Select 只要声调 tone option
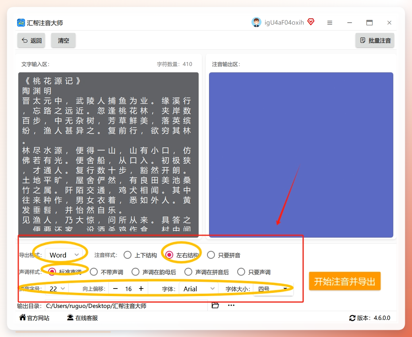This screenshot has width=412, height=337. [x=254, y=272]
